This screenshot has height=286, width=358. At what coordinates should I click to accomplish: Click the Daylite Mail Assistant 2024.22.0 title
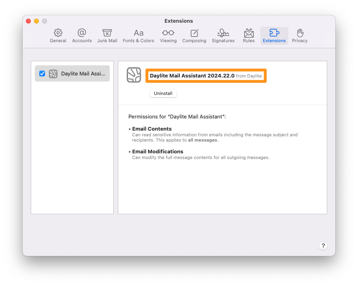[192, 76]
